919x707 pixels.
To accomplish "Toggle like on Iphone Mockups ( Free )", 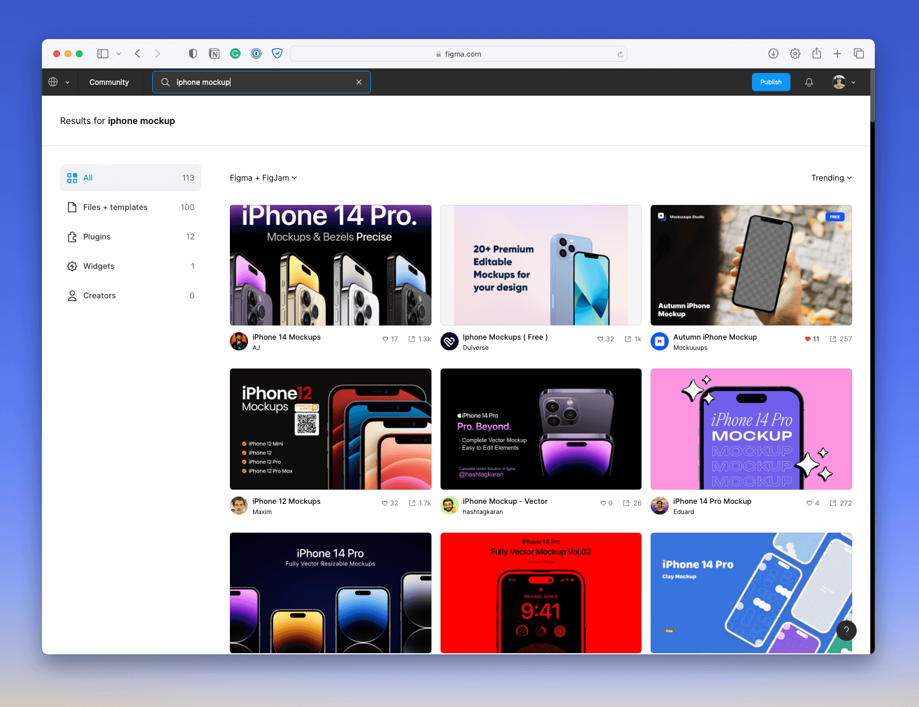I will (x=600, y=338).
